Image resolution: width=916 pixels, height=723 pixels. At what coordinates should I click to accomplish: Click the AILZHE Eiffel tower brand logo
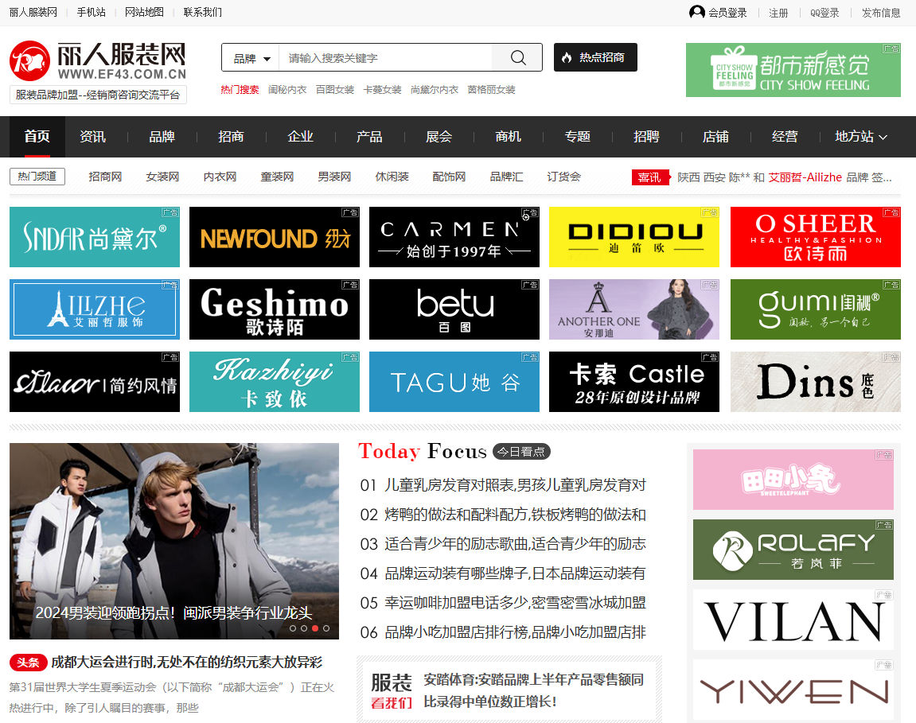[95, 309]
